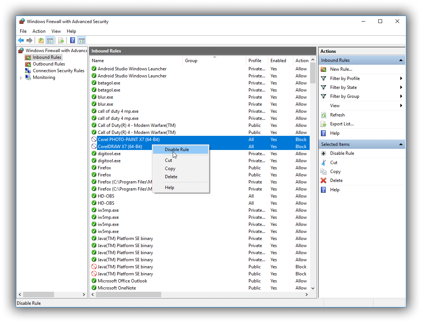Click the tree pane horizontal scrollbar thumb
Viewport: 422px width, 323px height.
coord(38,295)
